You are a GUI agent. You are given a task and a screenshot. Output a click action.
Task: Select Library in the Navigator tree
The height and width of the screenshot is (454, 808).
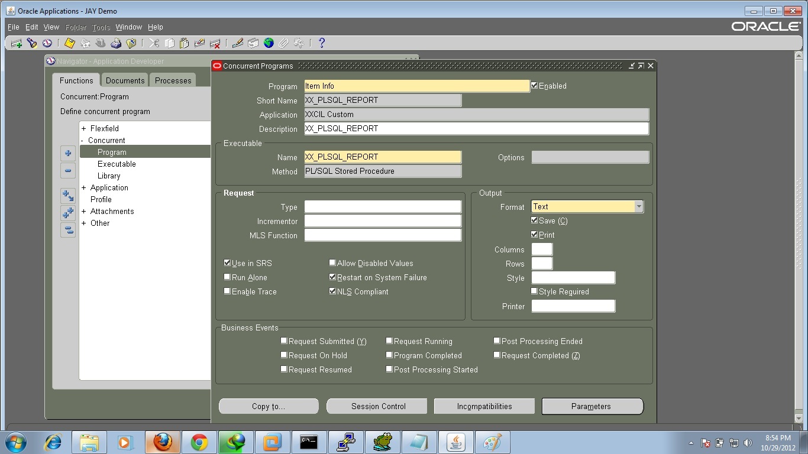click(x=109, y=176)
